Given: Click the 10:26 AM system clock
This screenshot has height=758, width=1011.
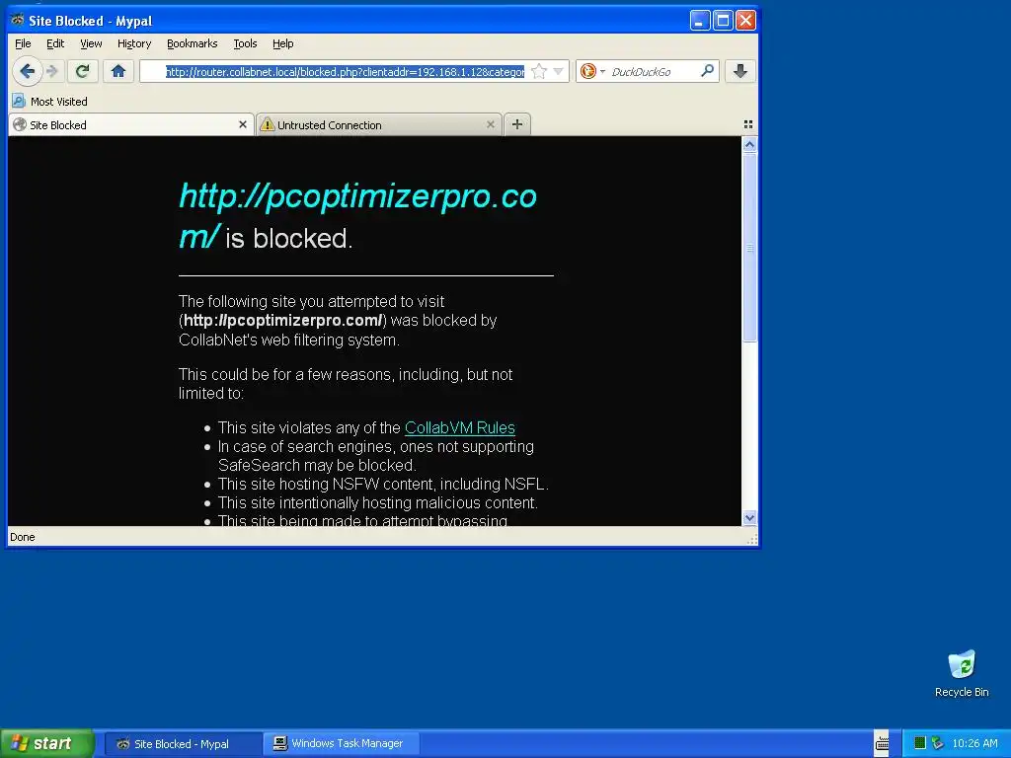Looking at the screenshot, I should pyautogui.click(x=974, y=743).
